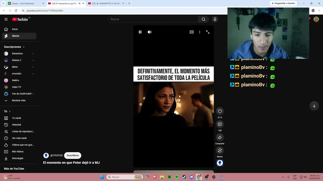The image size is (323, 181).
Task: Click the address bar URL
Action: pos(45,11)
